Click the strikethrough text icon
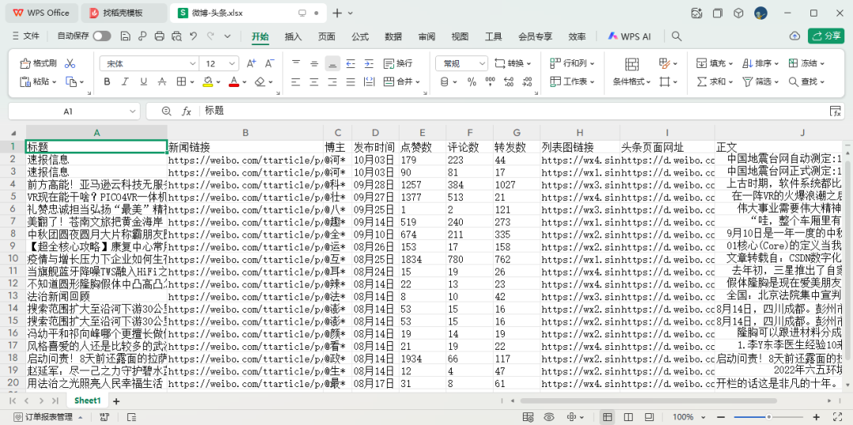The image size is (853, 425). pos(163,82)
